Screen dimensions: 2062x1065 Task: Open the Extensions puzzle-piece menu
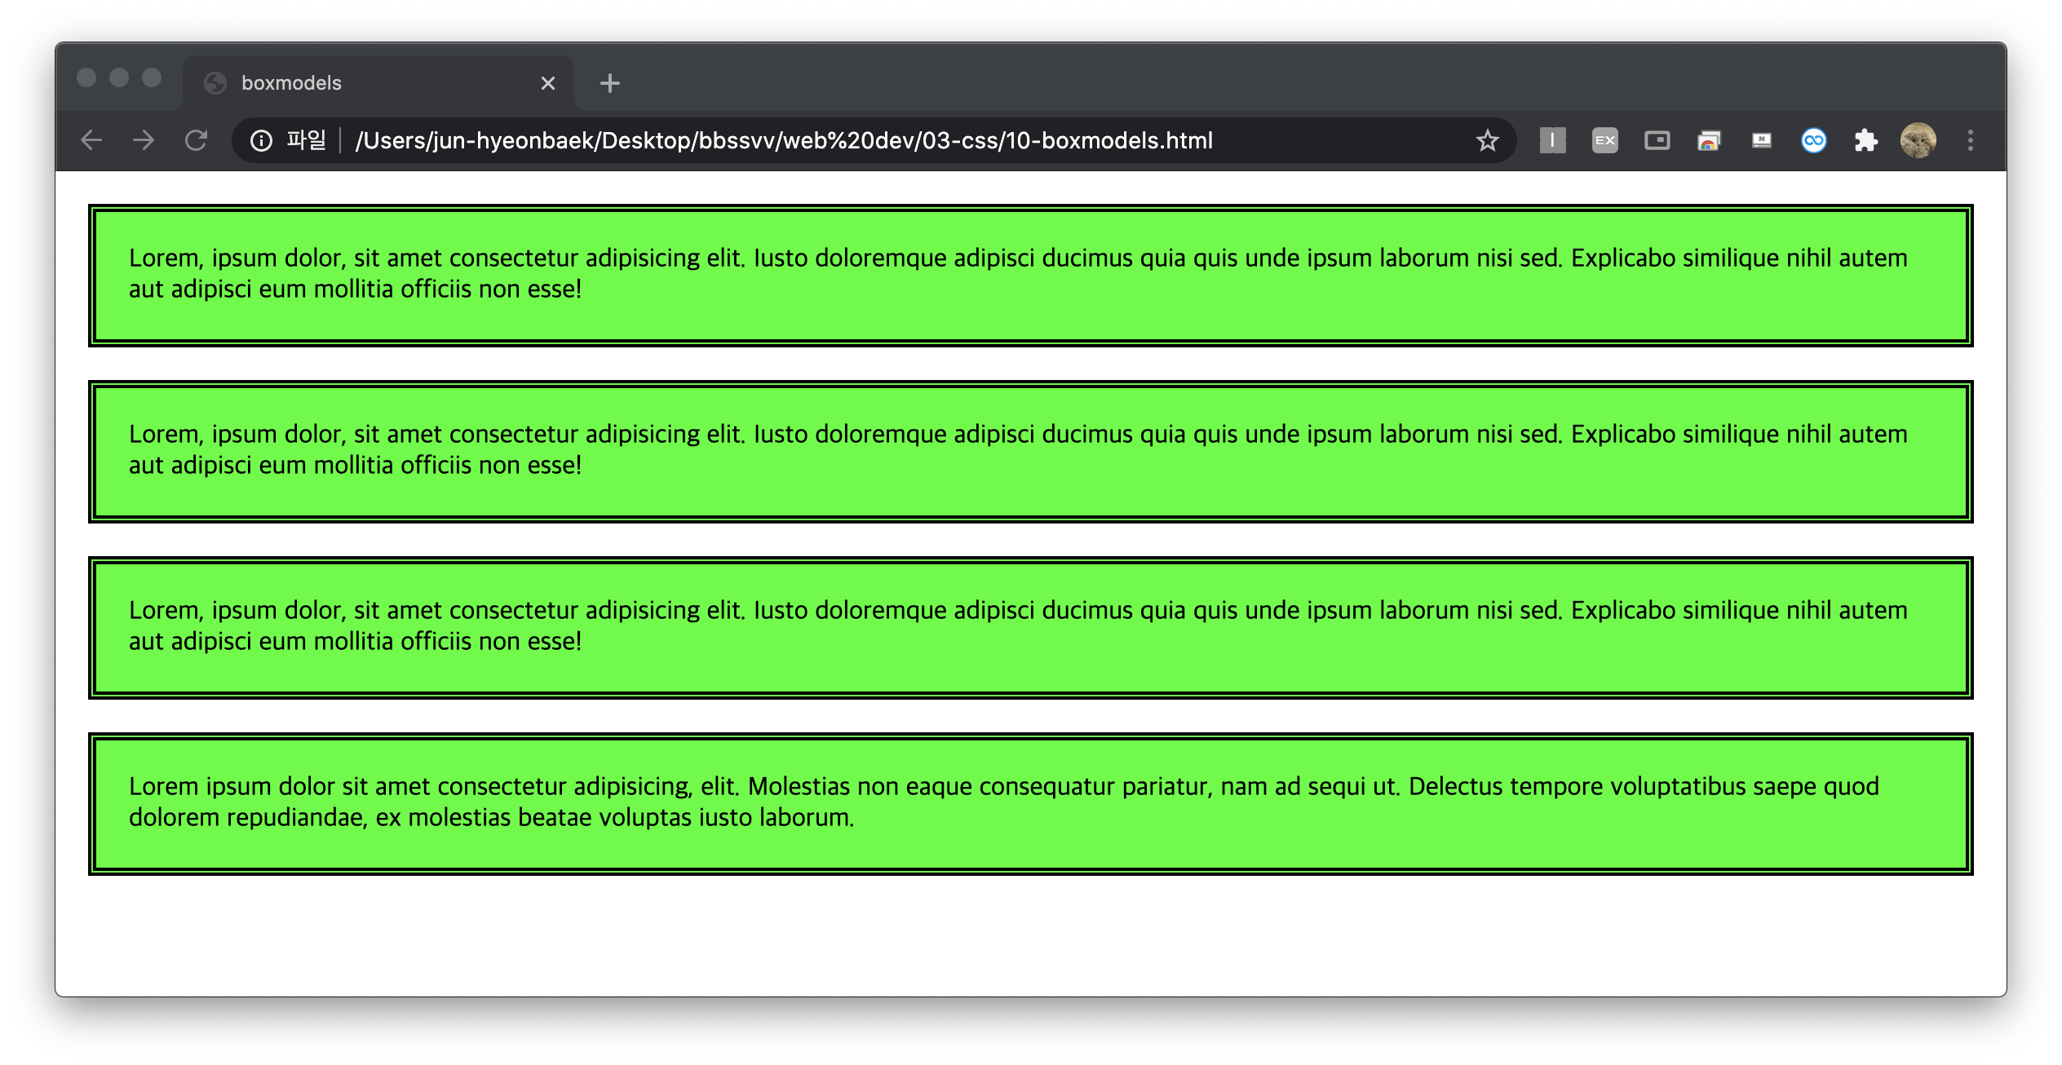1865,140
